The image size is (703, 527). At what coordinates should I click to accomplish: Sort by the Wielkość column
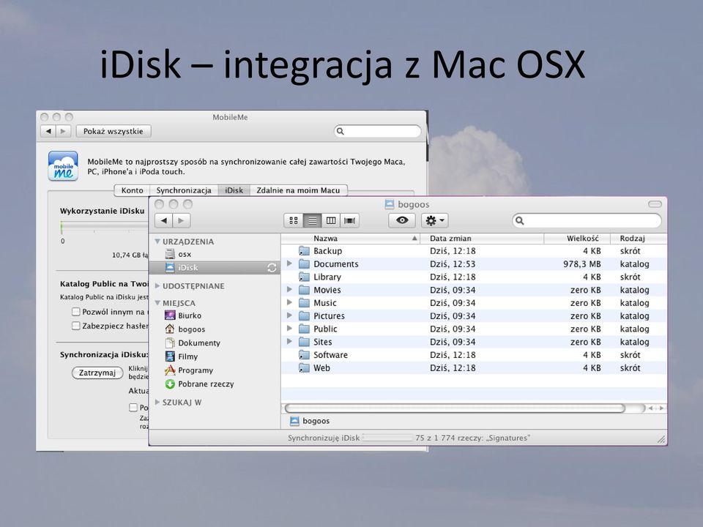(577, 239)
